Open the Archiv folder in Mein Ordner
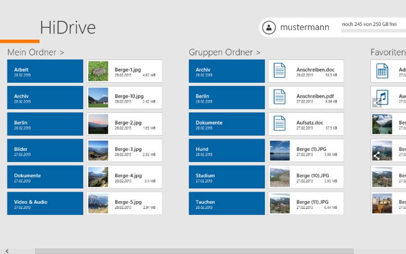 point(45,97)
